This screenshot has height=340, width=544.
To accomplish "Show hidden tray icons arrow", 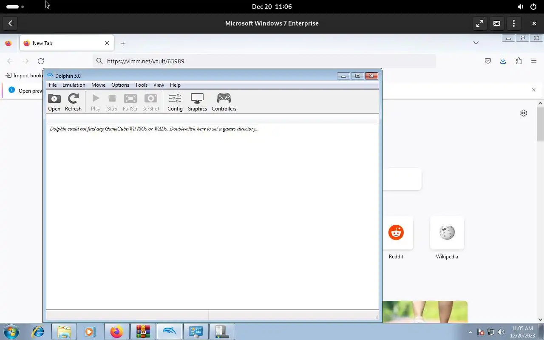I will point(470,332).
